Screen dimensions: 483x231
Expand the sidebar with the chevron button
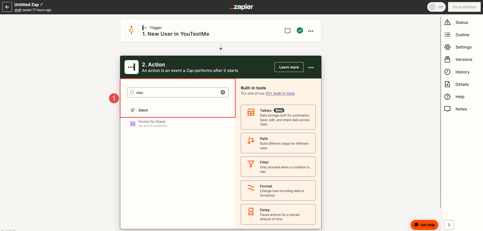(449, 225)
